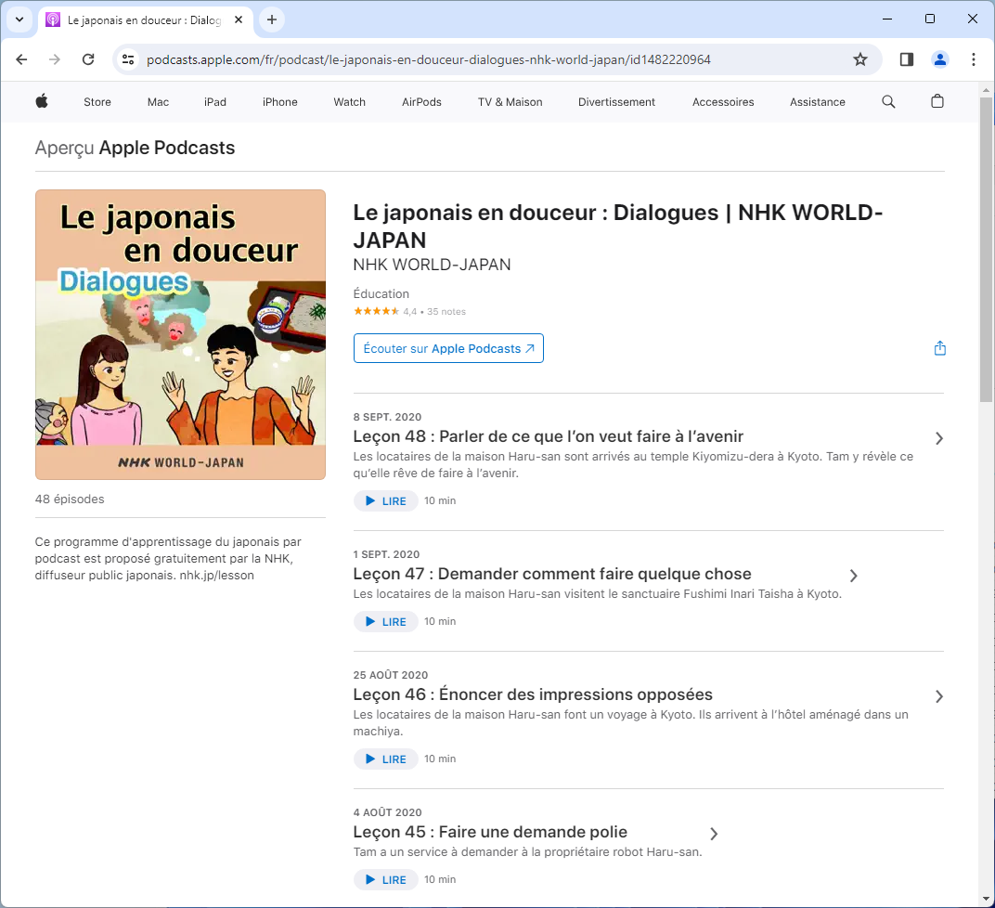Open Leçon 45 : Faire une demande polie
995x908 pixels.
coord(490,832)
